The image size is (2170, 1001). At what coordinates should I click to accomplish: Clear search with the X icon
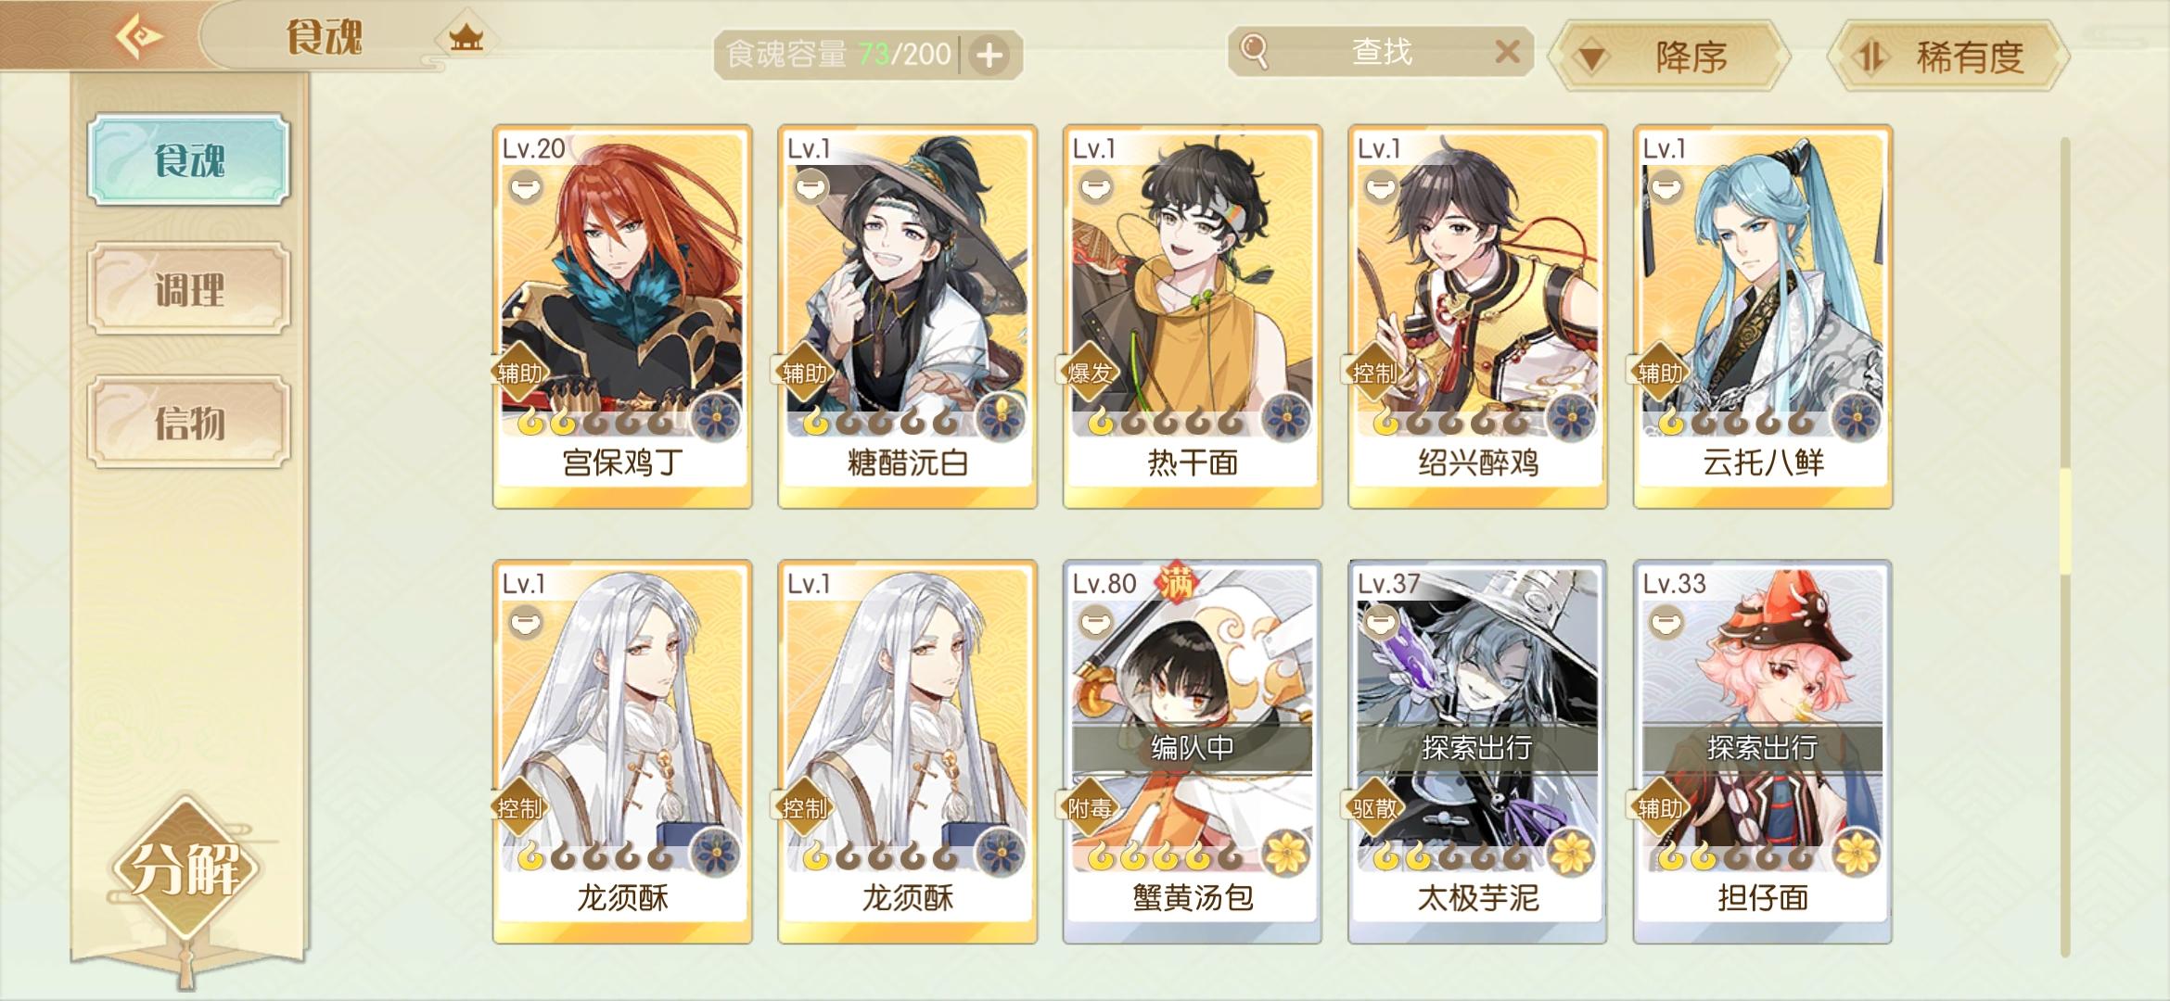click(1507, 52)
